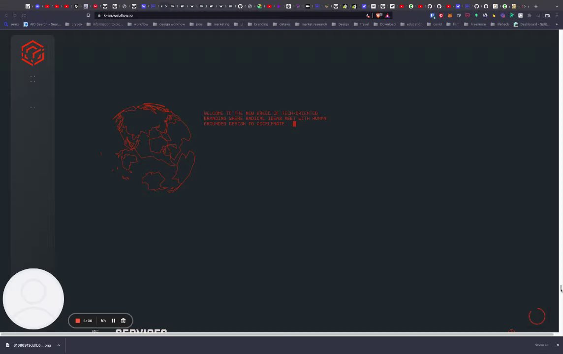The image size is (563, 354).
Task: Stop the screen recording
Action: click(x=78, y=321)
